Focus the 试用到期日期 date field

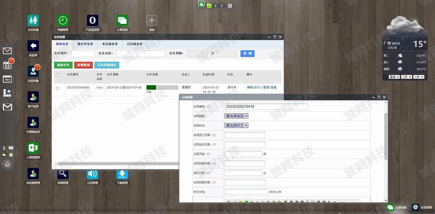[245, 163]
